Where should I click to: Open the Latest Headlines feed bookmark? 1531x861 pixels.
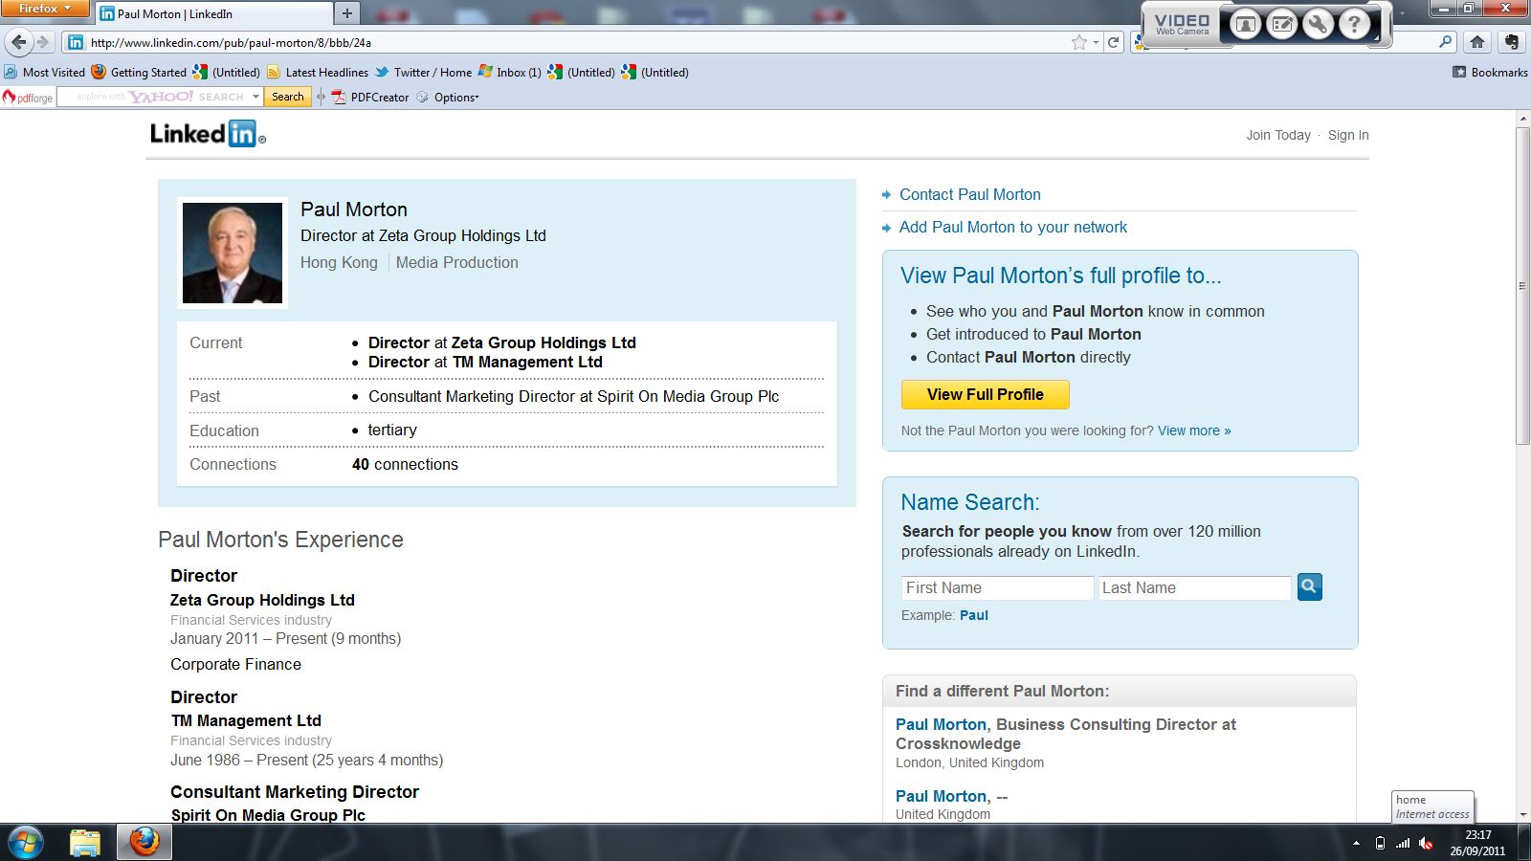[x=318, y=72]
